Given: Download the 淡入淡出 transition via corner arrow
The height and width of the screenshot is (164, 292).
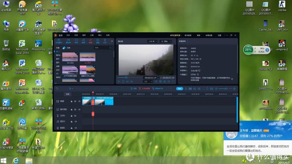Looking at the screenshot, I should pos(77,53).
